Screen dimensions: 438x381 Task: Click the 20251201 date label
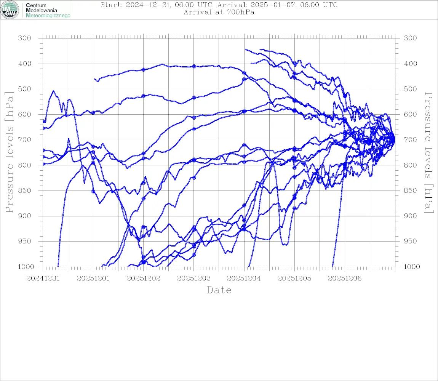(93, 279)
